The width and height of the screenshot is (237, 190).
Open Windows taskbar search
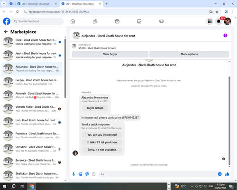coord(13,186)
